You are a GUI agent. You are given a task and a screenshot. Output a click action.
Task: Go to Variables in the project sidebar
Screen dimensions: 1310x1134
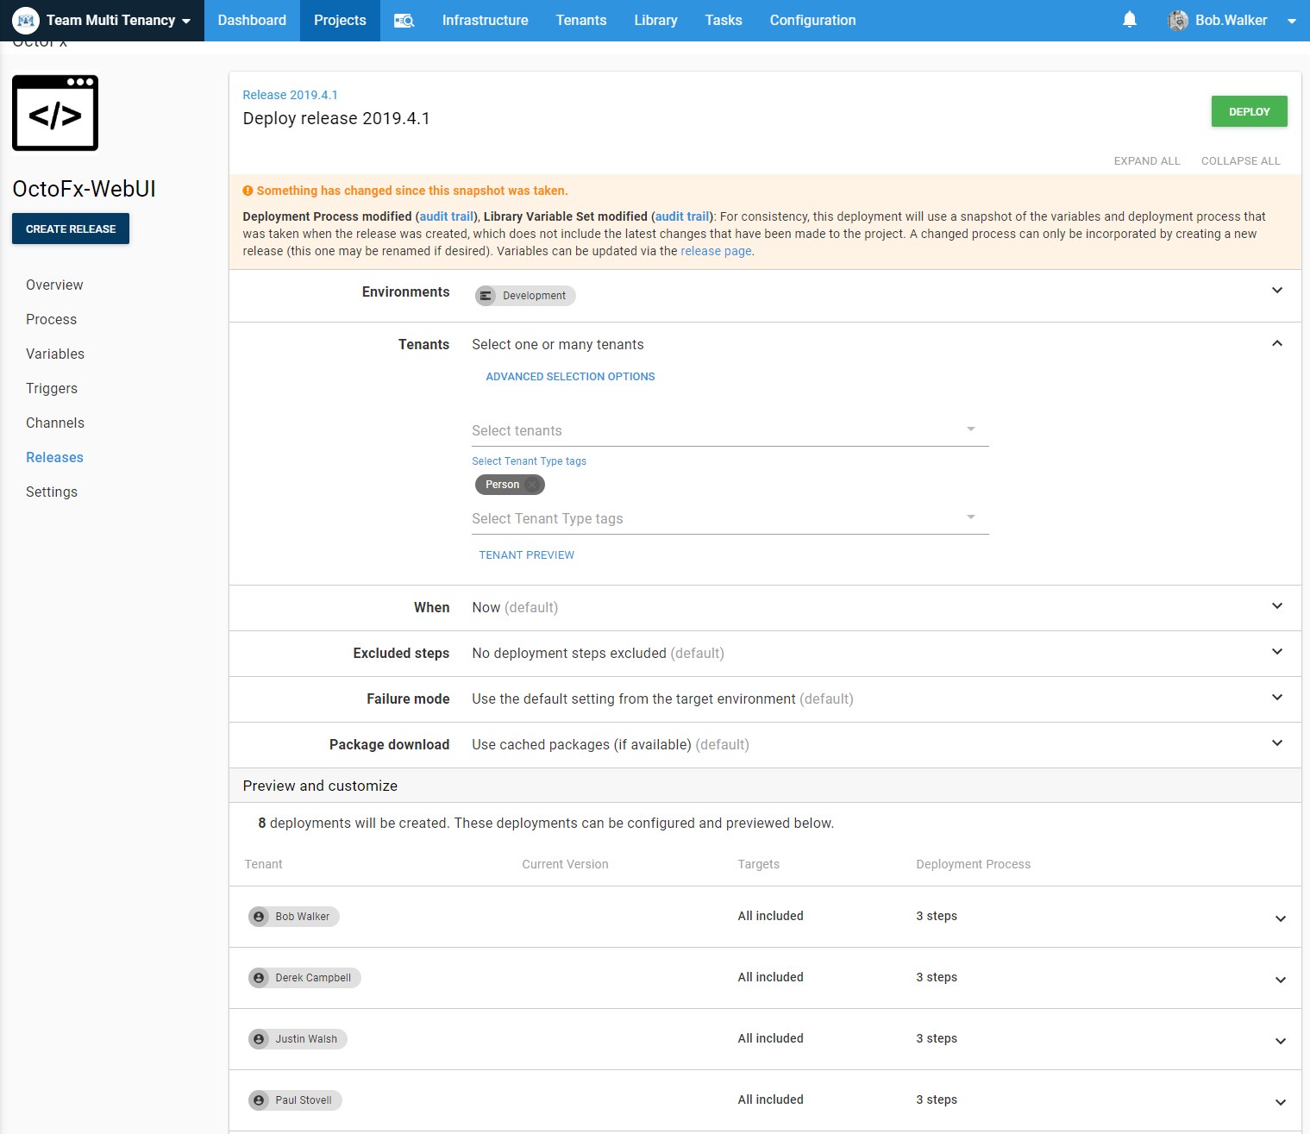click(55, 354)
